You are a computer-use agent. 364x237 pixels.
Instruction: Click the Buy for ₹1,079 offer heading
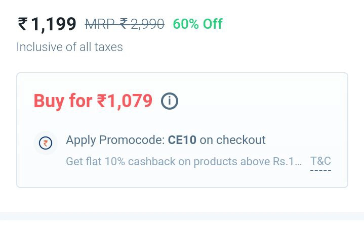[93, 101]
